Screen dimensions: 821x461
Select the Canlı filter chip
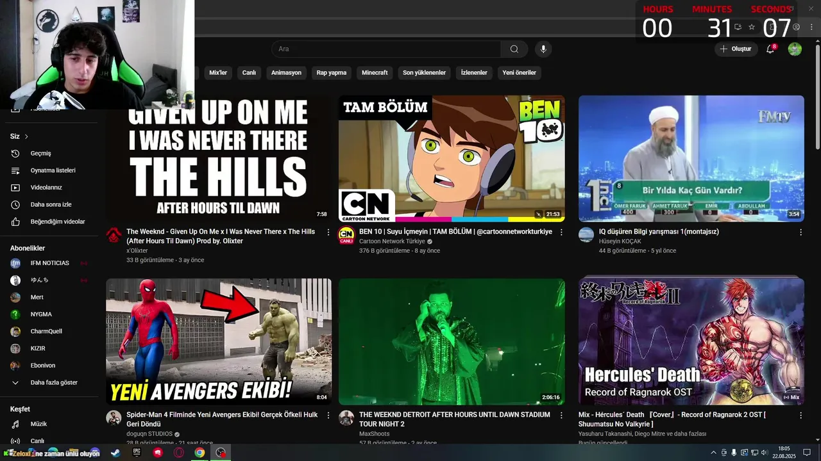tap(249, 73)
